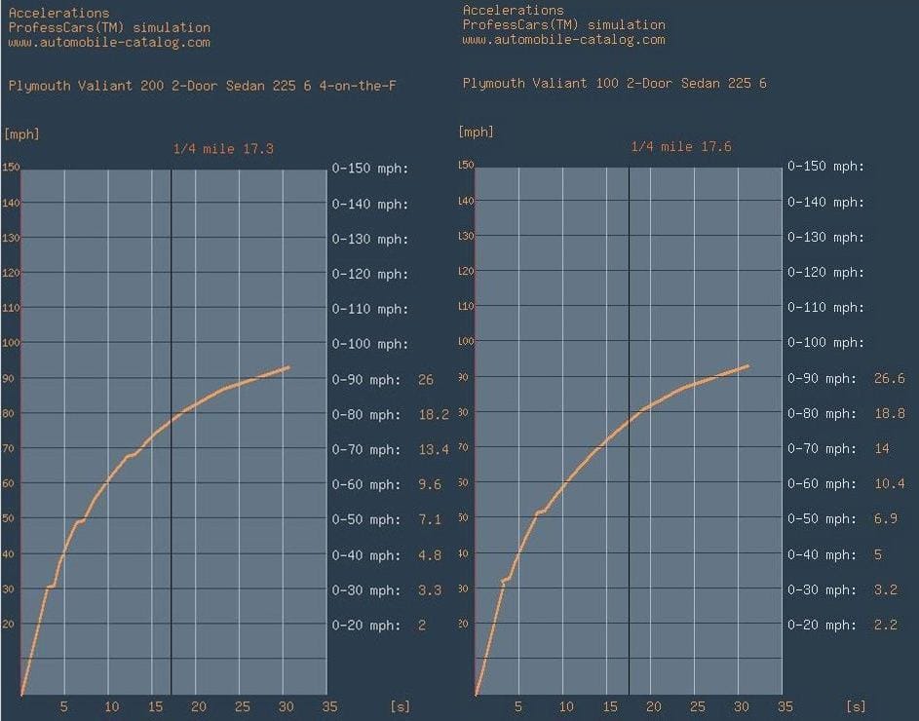
Task: Click 'ProfessCars(TM) simulation' above the Valiant 100 chart
Action: pyautogui.click(x=564, y=25)
